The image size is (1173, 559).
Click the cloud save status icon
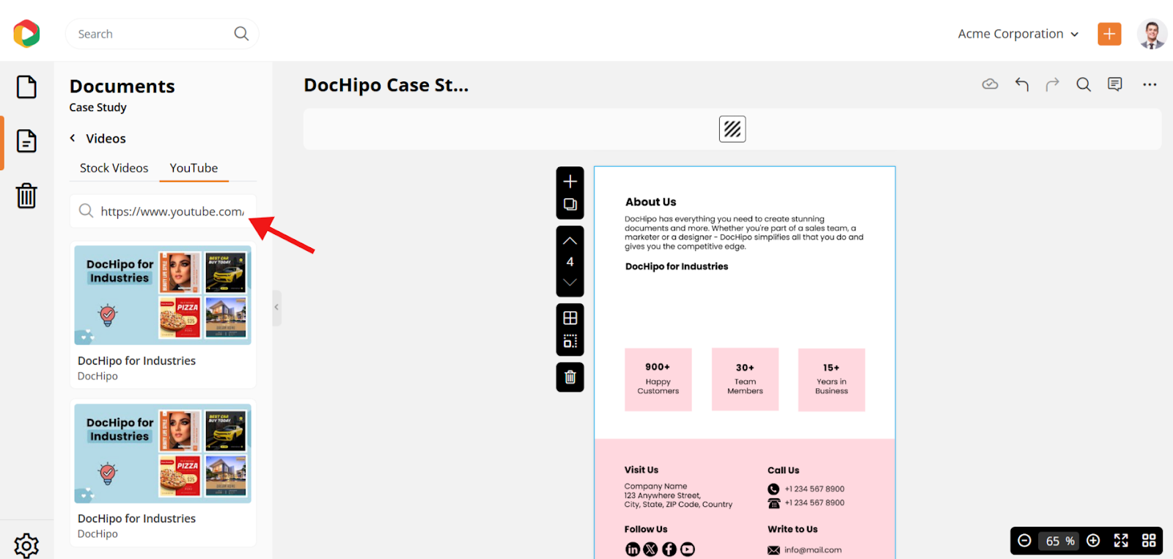[990, 84]
